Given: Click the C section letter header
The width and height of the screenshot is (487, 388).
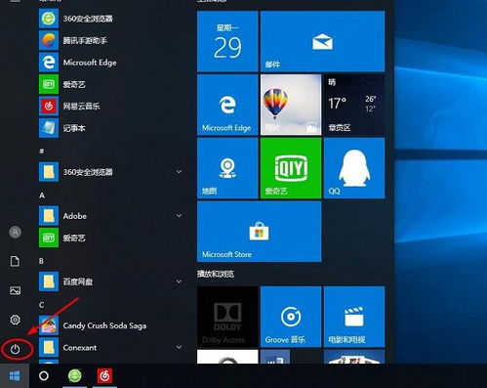Looking at the screenshot, I should click(41, 305).
